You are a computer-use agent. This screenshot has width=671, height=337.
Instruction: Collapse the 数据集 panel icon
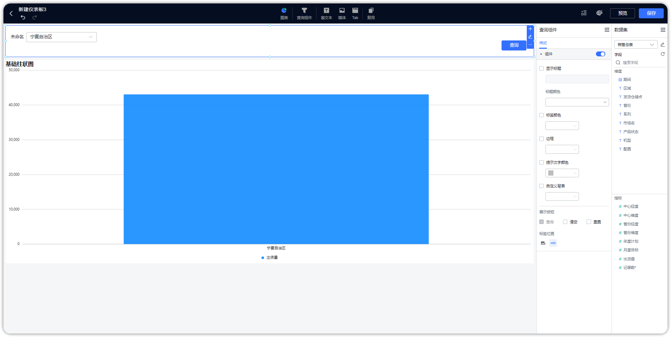[663, 30]
